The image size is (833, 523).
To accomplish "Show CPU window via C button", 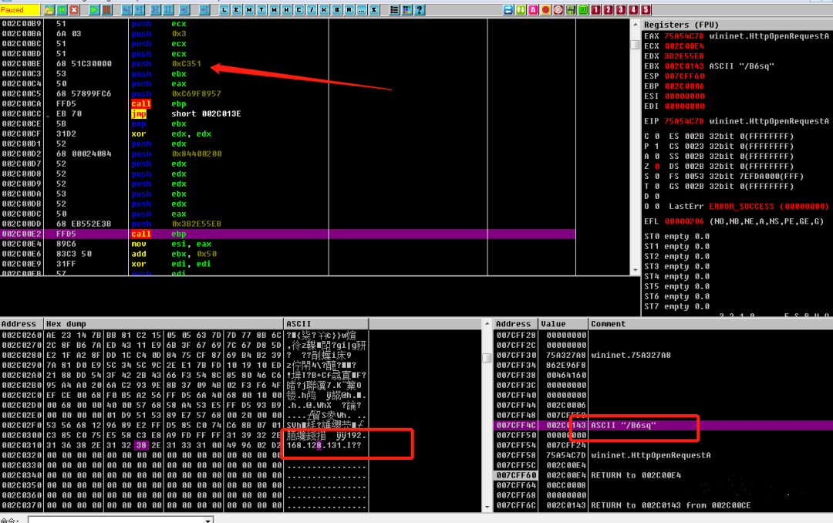I will click(x=299, y=10).
